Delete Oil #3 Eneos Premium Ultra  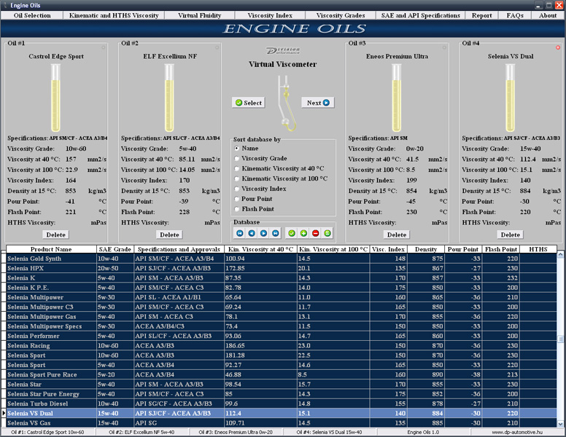pos(397,235)
